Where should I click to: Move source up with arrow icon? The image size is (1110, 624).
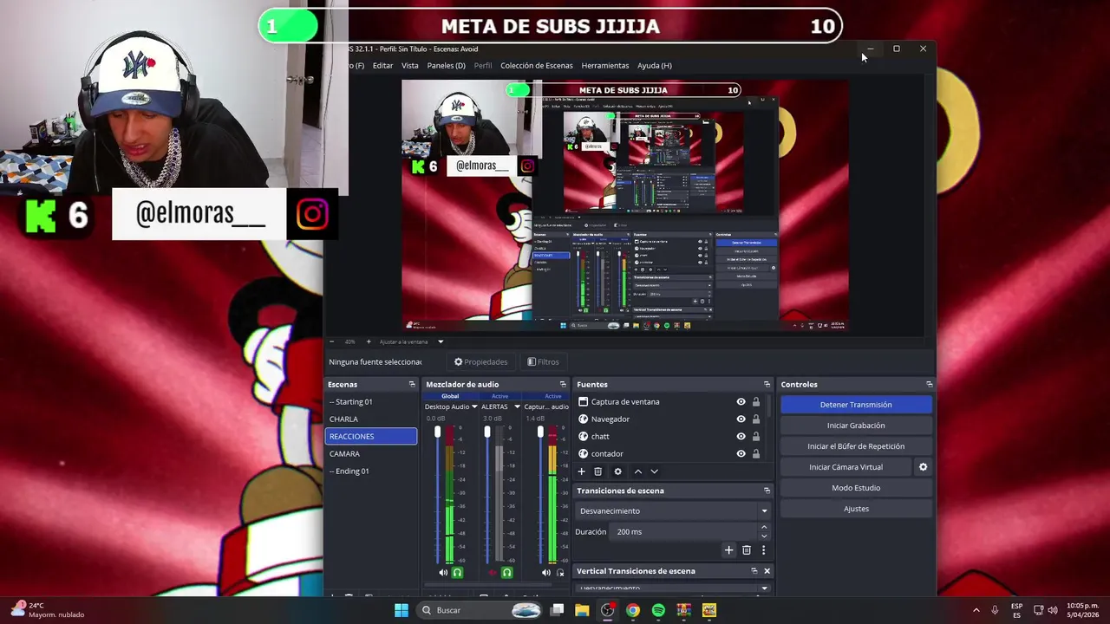click(638, 471)
